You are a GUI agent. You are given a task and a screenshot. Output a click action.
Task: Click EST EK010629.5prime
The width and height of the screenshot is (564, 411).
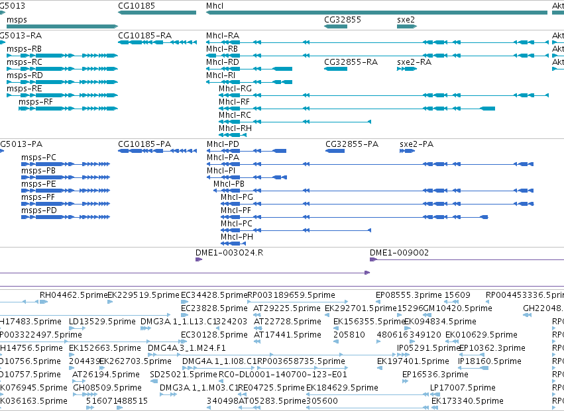(x=481, y=335)
